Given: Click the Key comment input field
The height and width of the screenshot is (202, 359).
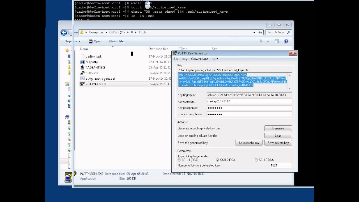Looking at the screenshot, I should point(249,101).
